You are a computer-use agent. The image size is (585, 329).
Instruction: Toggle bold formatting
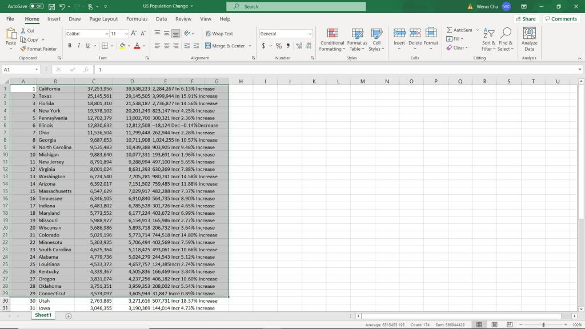[70, 46]
